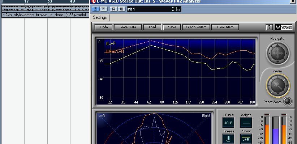297x144 pixels.
Task: Click the Waves logo icon
Action: pos(284,27)
